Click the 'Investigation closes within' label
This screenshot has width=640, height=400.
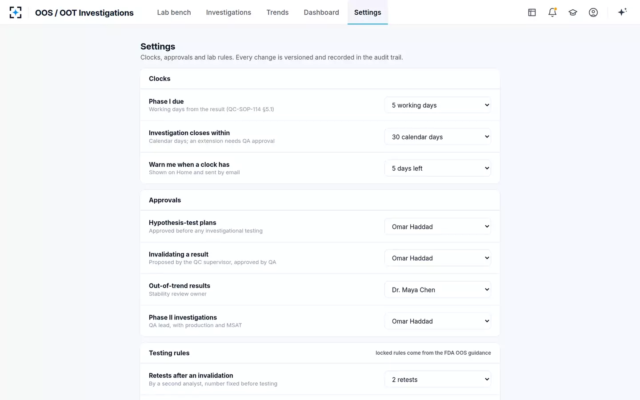[189, 133]
